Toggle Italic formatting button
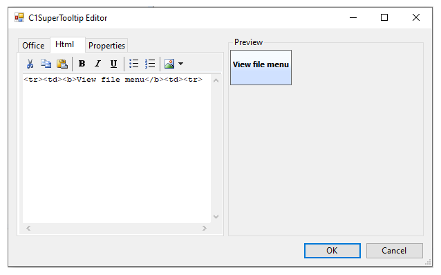The width and height of the screenshot is (441, 275). click(97, 64)
